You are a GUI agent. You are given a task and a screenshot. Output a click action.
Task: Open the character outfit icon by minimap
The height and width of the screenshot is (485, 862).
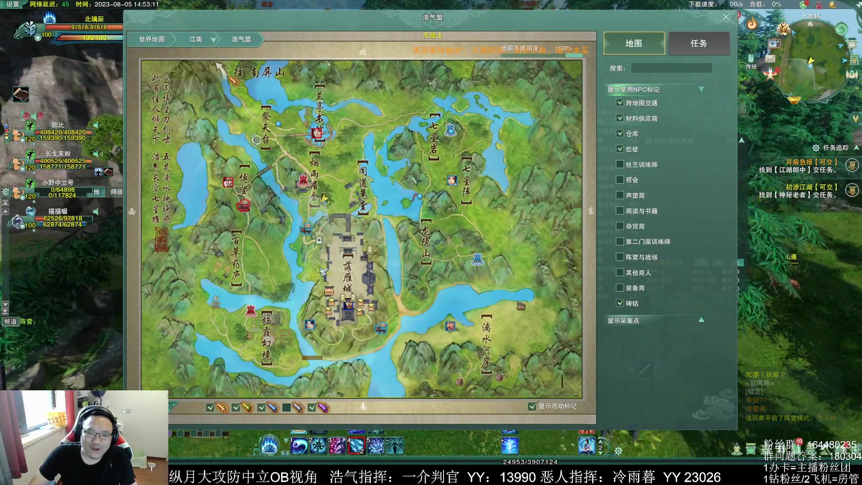click(x=784, y=29)
